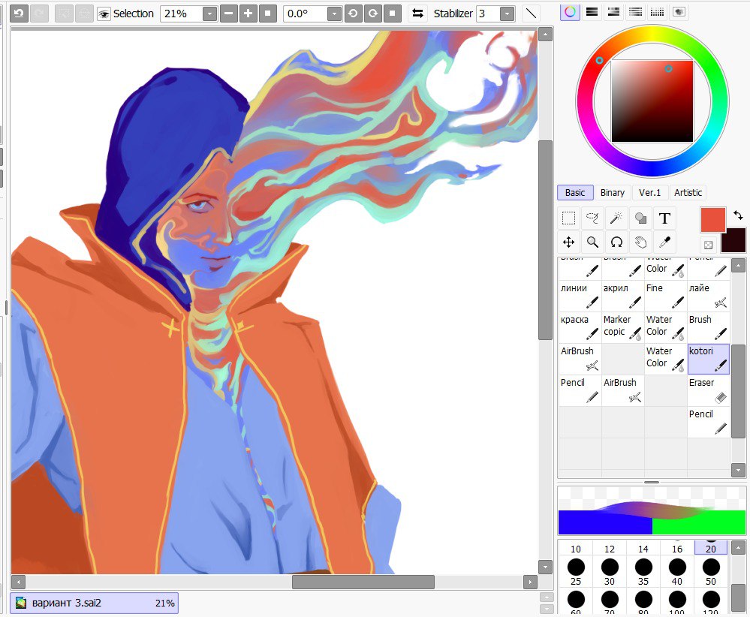Select the Hand pan tool

click(x=640, y=242)
